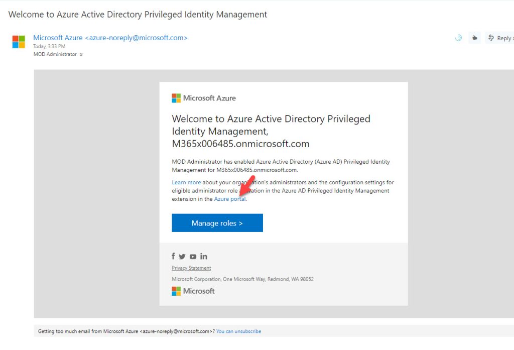The height and width of the screenshot is (350, 514).
Task: Click the You can unsubscribe link
Action: 238,331
